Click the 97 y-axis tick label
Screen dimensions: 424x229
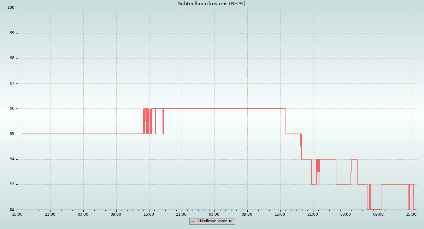click(x=12, y=83)
